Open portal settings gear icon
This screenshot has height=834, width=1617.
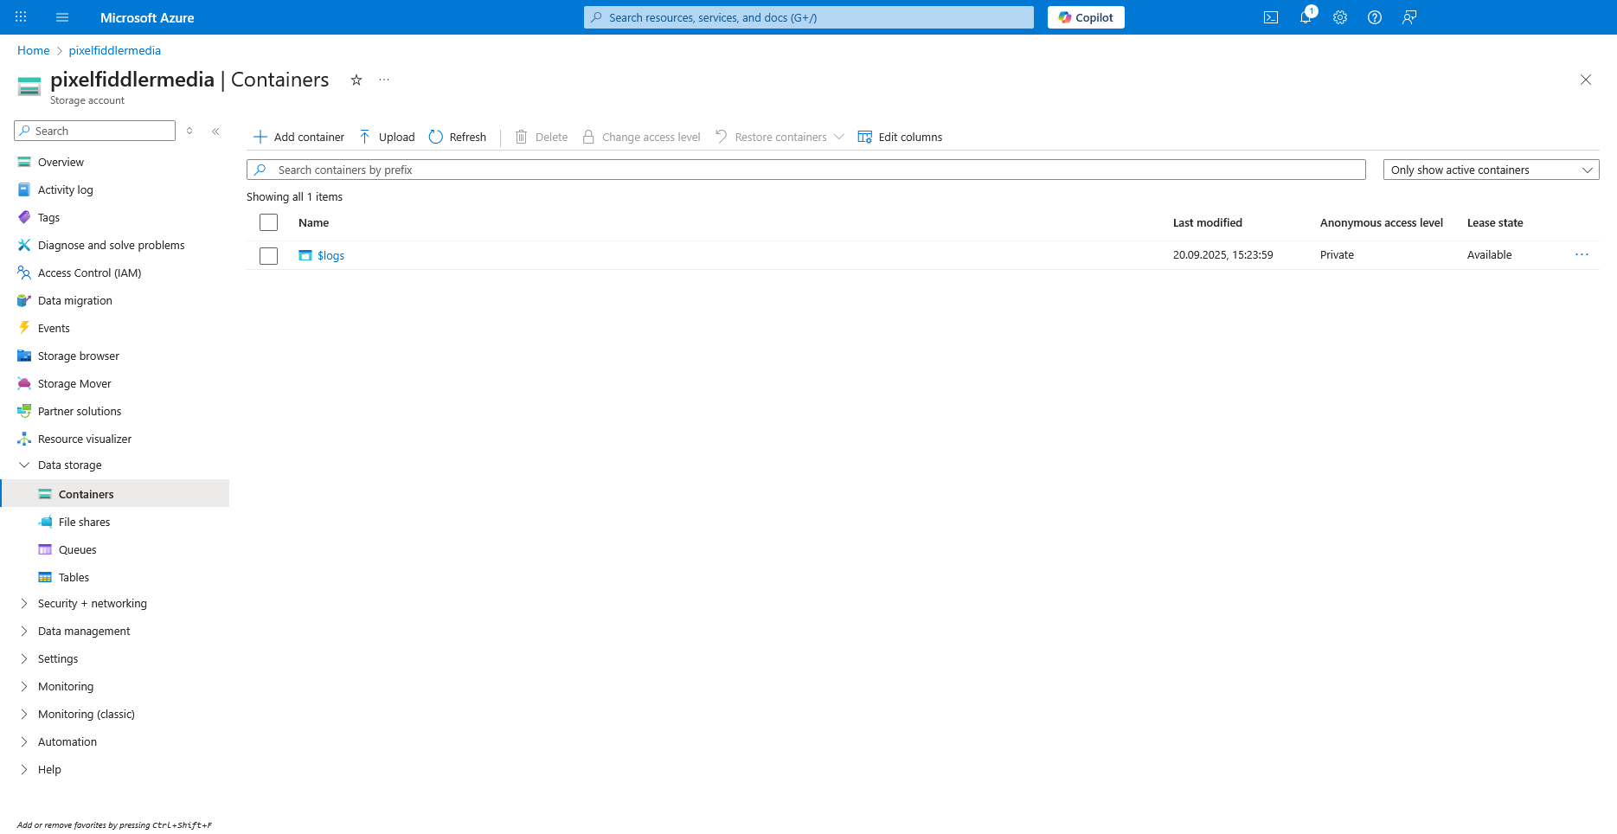pyautogui.click(x=1340, y=17)
